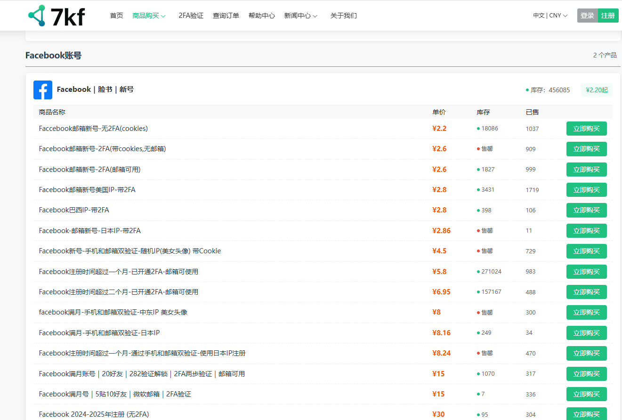Click the 7kf logo in the header
Screen dimensions: 622x420
pos(57,16)
